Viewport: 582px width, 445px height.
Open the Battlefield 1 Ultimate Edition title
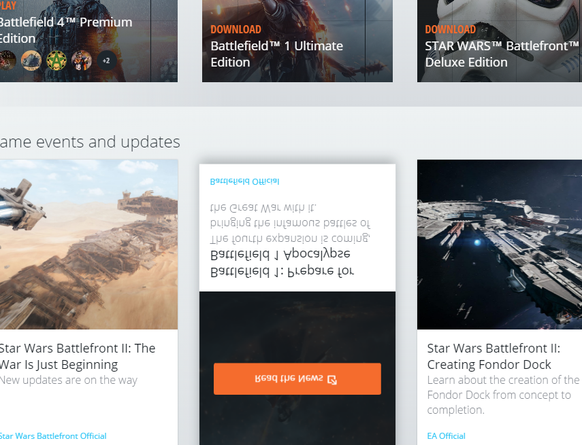pyautogui.click(x=276, y=54)
